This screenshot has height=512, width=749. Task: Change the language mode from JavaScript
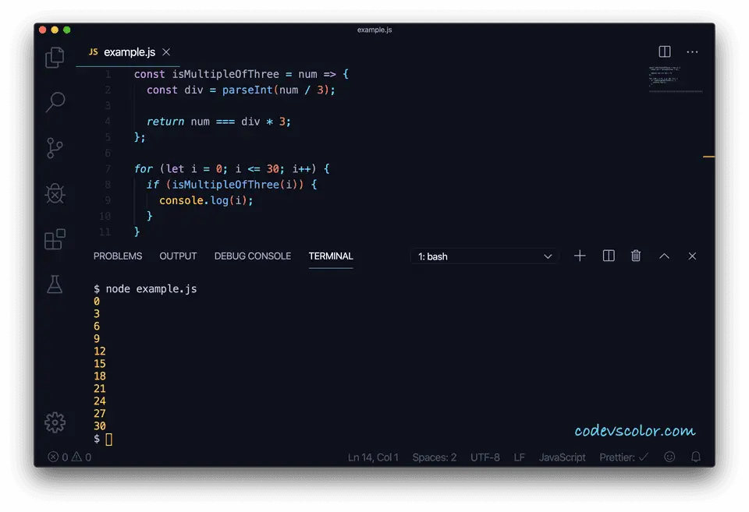click(562, 457)
